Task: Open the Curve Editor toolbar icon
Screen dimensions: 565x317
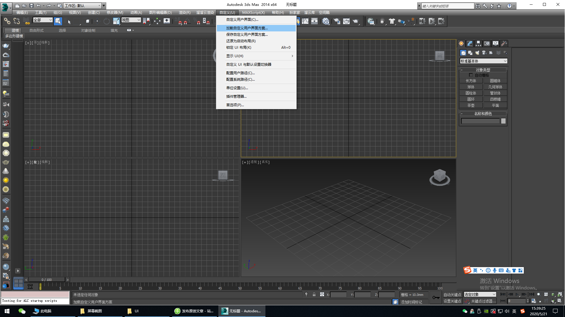Action: tap(305, 21)
